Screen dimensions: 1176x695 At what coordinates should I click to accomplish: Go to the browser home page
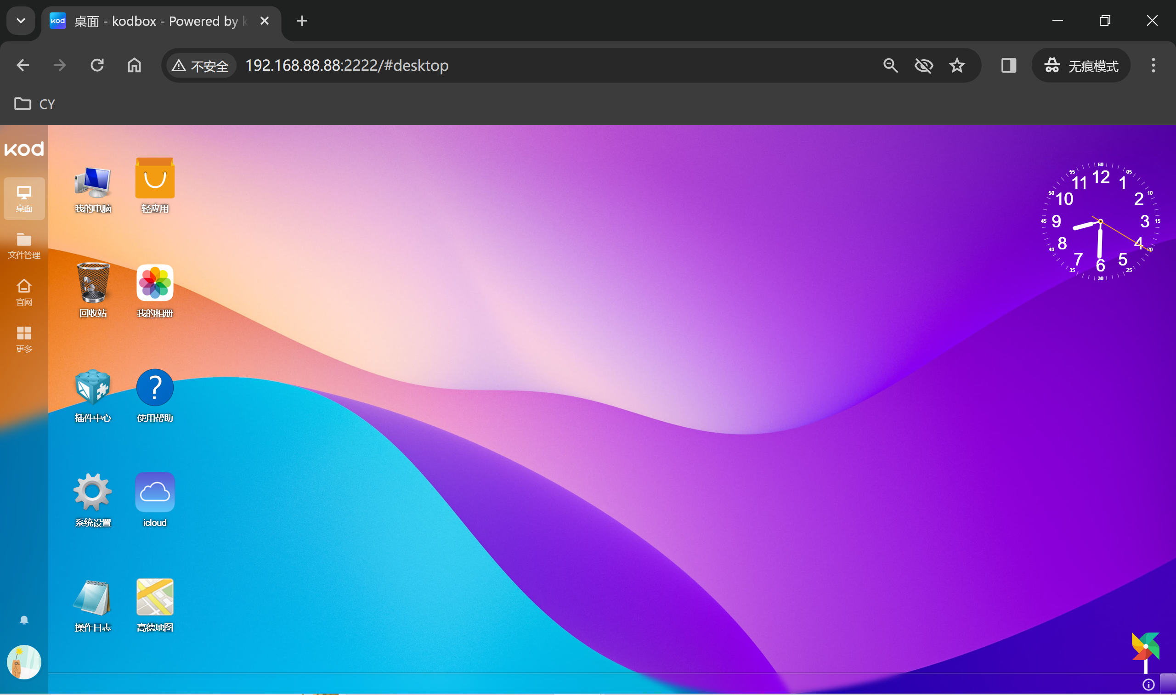135,65
